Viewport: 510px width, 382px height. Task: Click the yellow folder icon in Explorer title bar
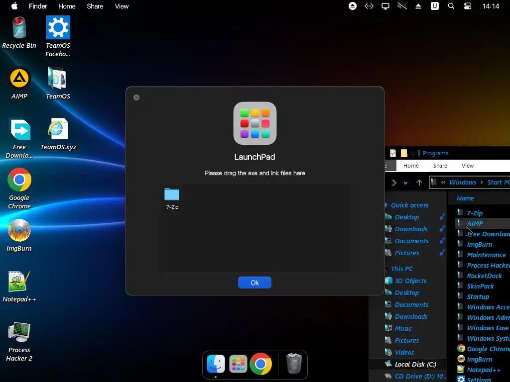pyautogui.click(x=404, y=153)
